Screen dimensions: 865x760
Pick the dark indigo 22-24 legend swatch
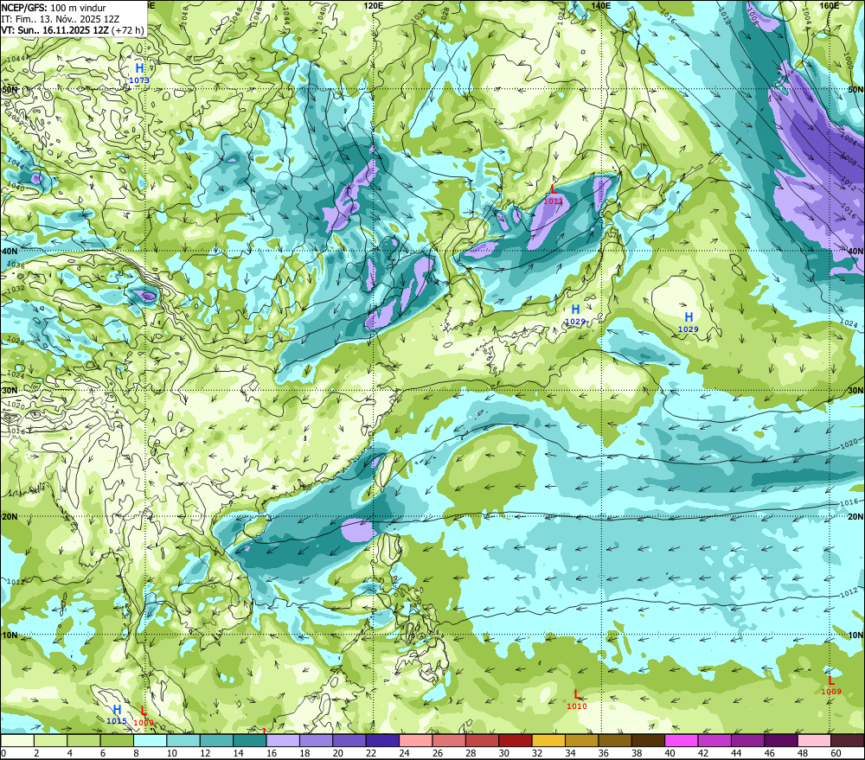(x=382, y=740)
